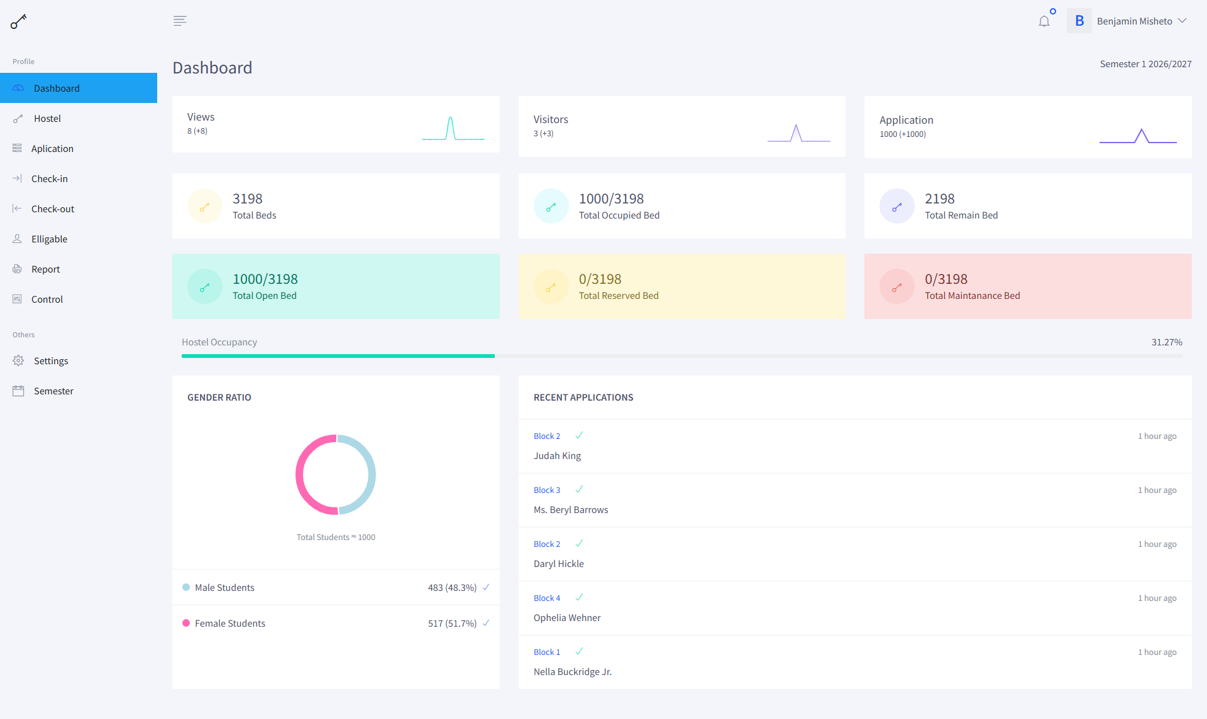The height and width of the screenshot is (719, 1207).
Task: Click the Total Maintanance Bed icon
Action: (x=896, y=287)
